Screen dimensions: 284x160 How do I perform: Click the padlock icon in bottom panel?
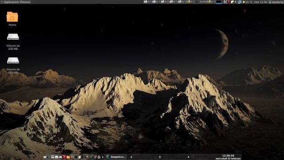click(x=99, y=157)
